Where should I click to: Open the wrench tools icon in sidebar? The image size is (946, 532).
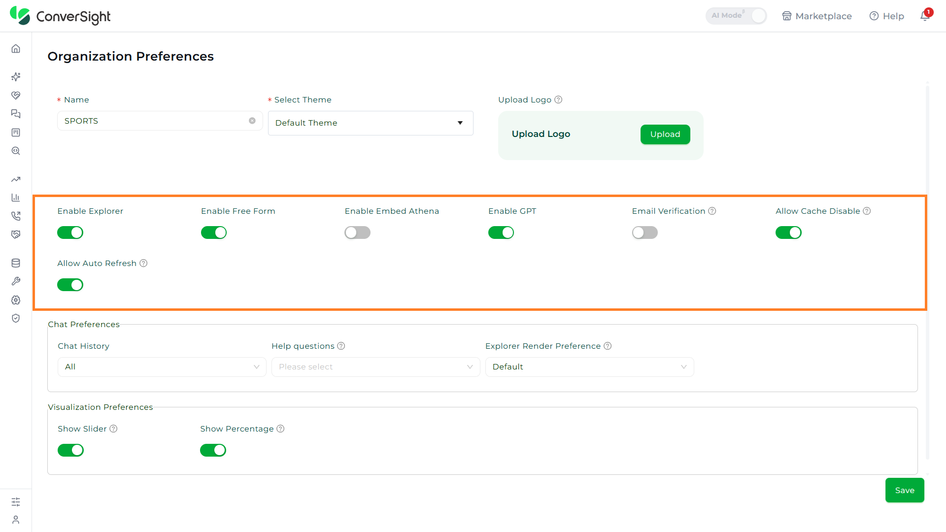click(16, 281)
